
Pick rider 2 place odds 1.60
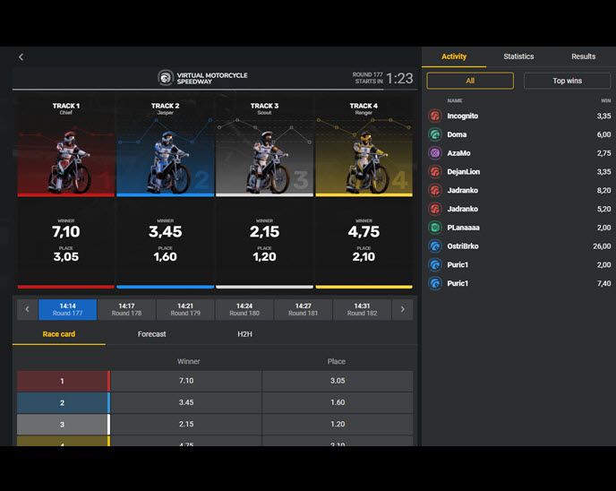337,404
